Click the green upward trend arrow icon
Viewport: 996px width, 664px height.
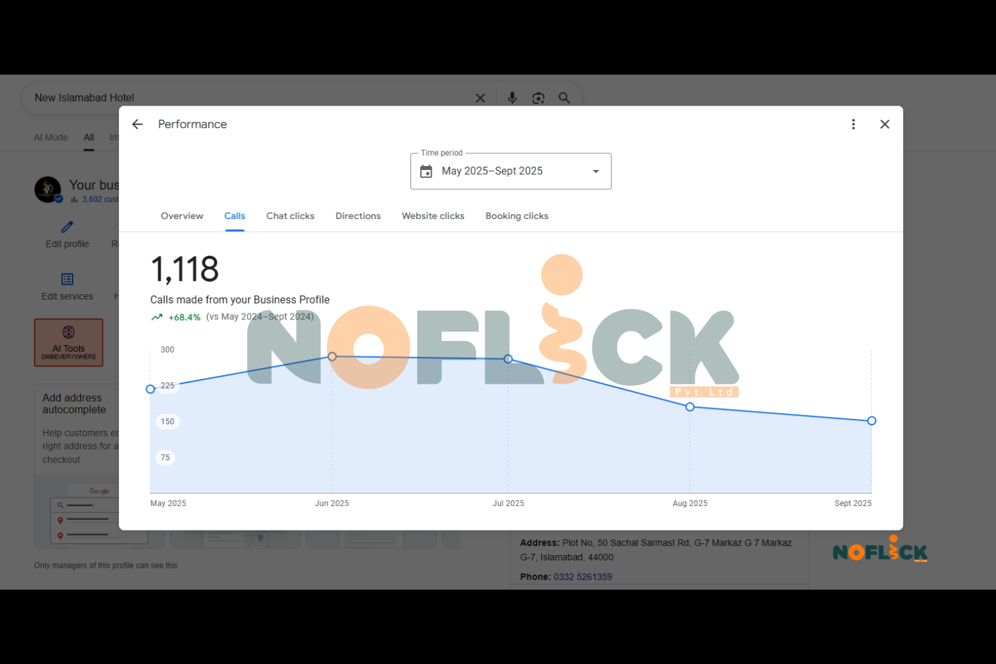pyautogui.click(x=157, y=317)
